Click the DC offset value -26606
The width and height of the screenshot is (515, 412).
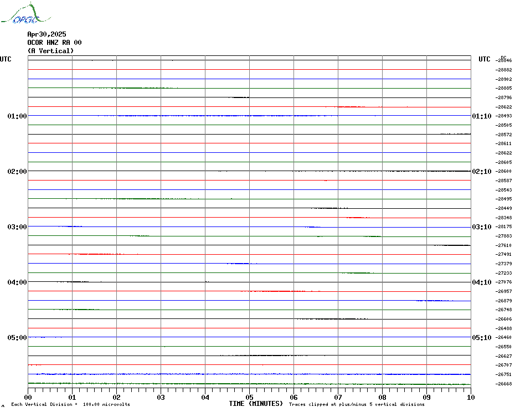[503, 320]
